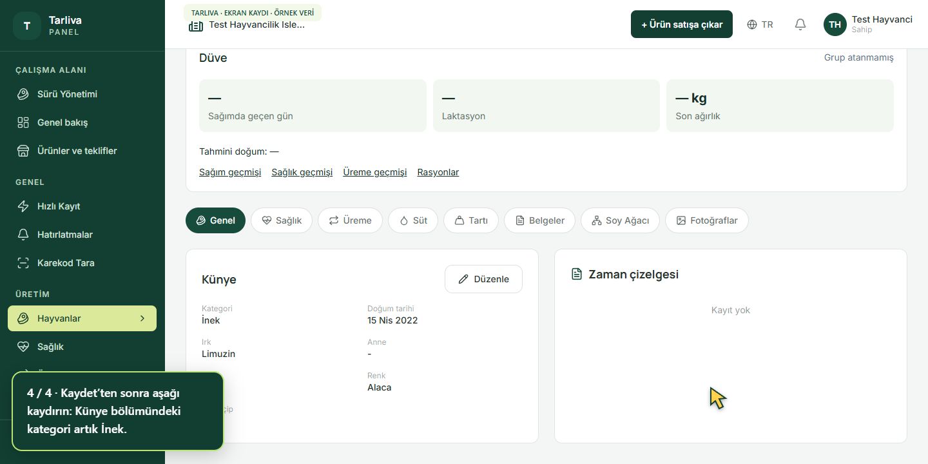Click the Düzenle button in Künye
The height and width of the screenshot is (464, 928).
[x=483, y=279]
